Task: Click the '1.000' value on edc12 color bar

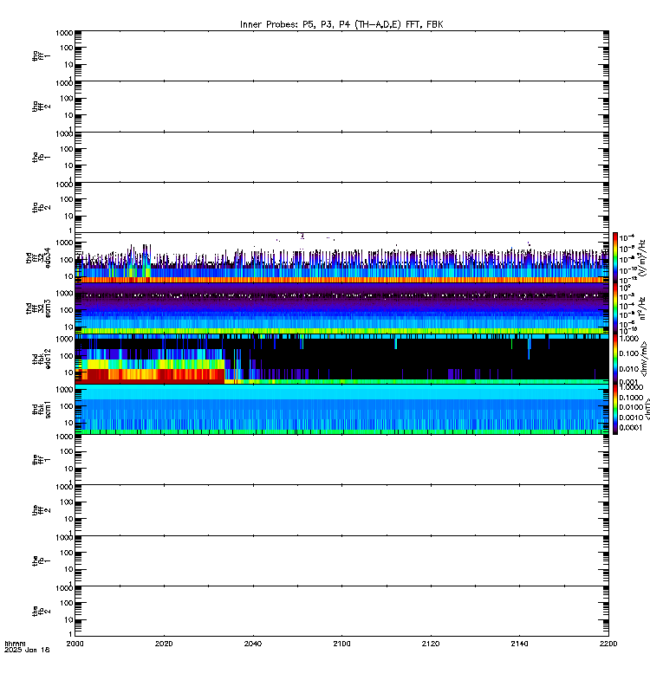Action: (x=629, y=339)
